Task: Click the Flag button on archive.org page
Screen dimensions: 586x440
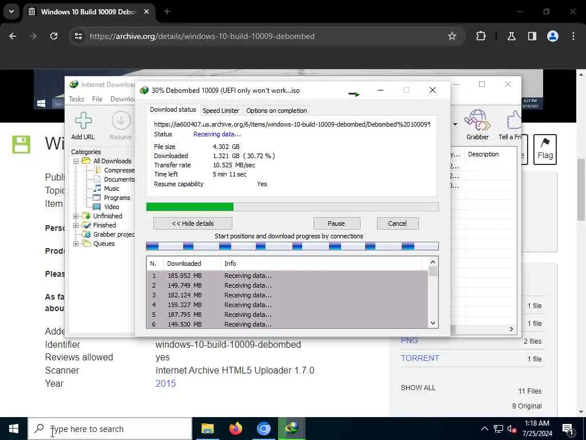Action: click(545, 150)
